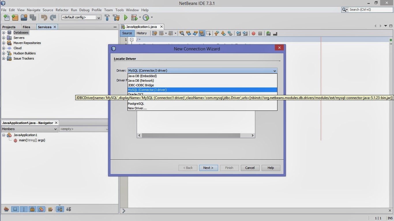Click the New File toolbar icon
This screenshot has width=394, height=221.
pyautogui.click(x=6, y=18)
